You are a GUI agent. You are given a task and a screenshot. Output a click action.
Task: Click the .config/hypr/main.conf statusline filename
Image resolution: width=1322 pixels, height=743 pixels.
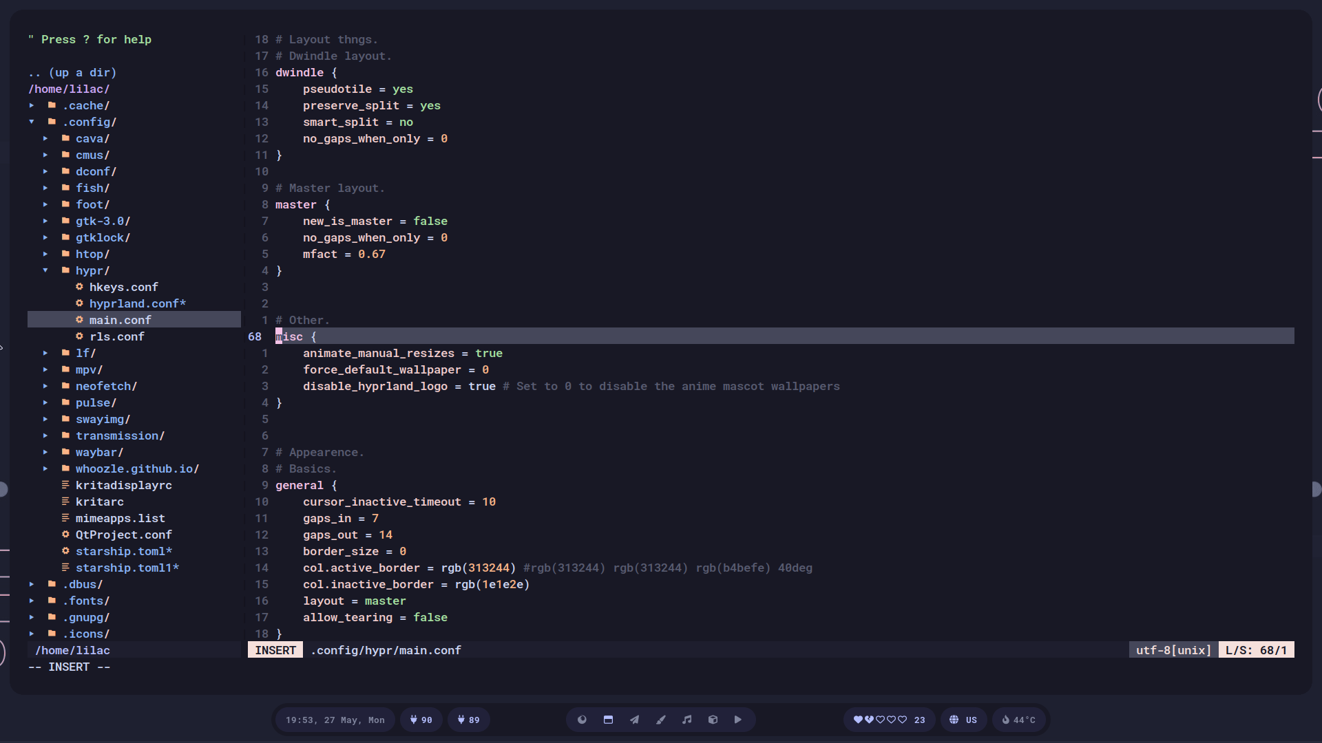coord(386,650)
